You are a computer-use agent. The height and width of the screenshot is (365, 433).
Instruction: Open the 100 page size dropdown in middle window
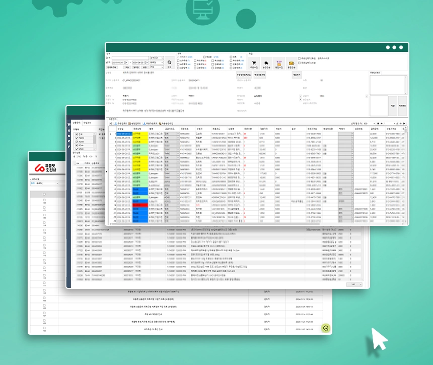[x=354, y=284]
